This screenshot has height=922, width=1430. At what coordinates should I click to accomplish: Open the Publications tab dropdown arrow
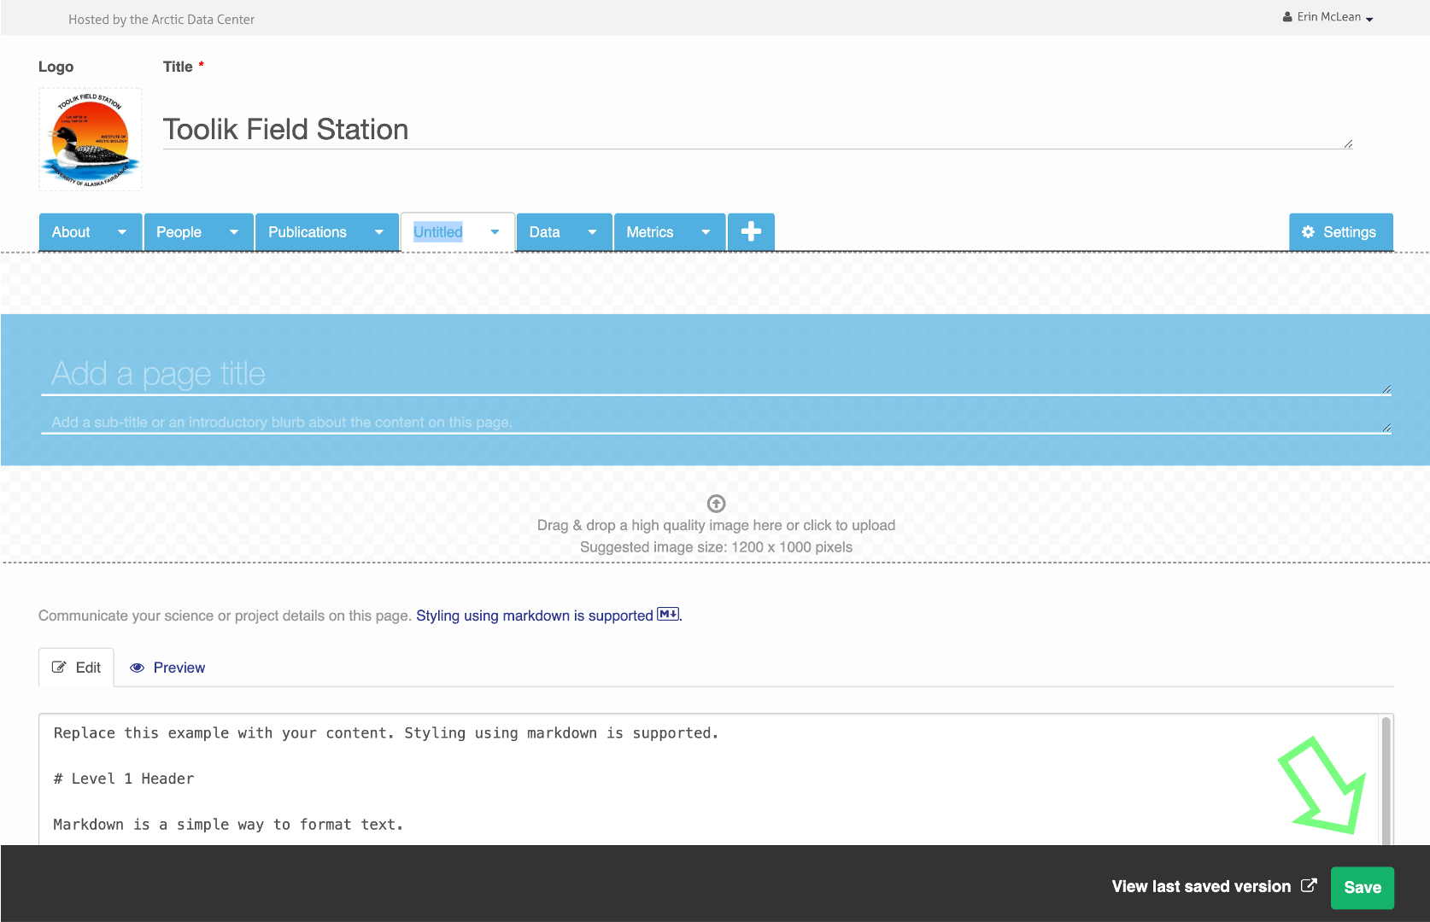tap(378, 232)
